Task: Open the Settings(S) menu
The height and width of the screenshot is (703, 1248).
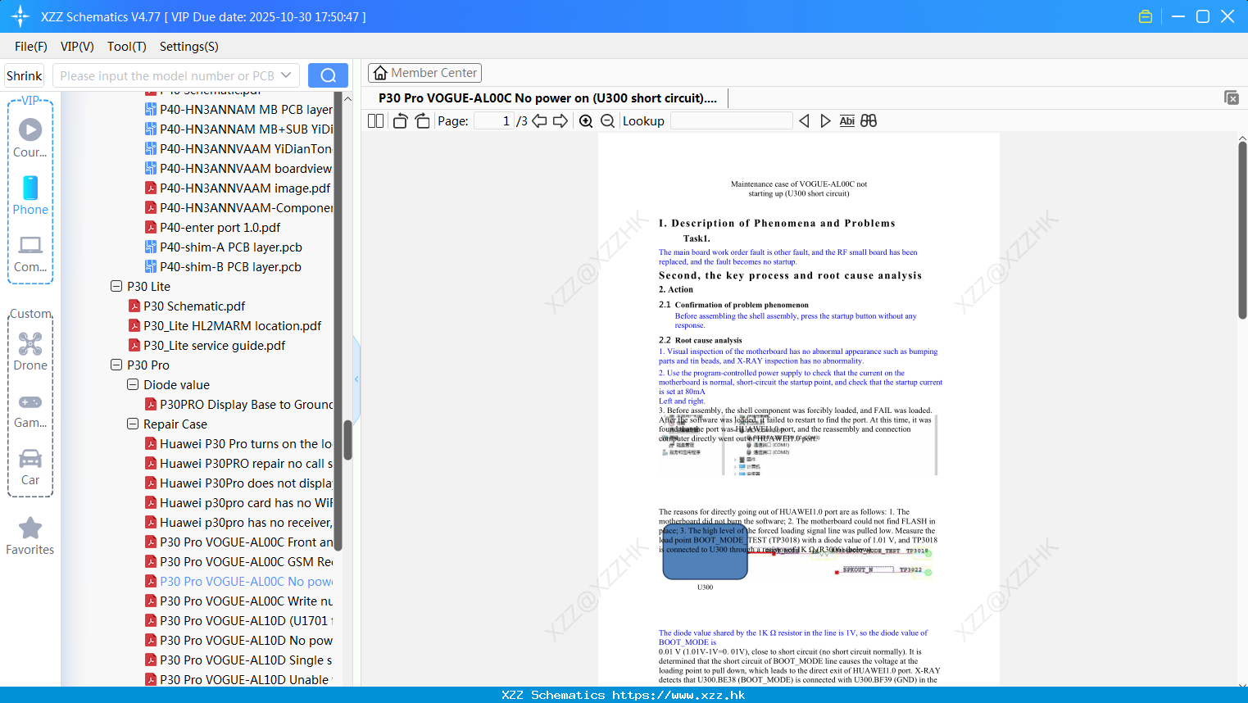Action: pos(189,47)
